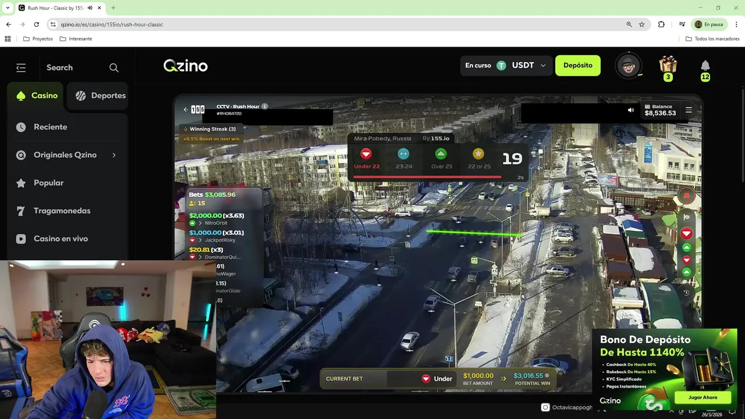Open the Proyectos bookmark folder

(x=38, y=39)
